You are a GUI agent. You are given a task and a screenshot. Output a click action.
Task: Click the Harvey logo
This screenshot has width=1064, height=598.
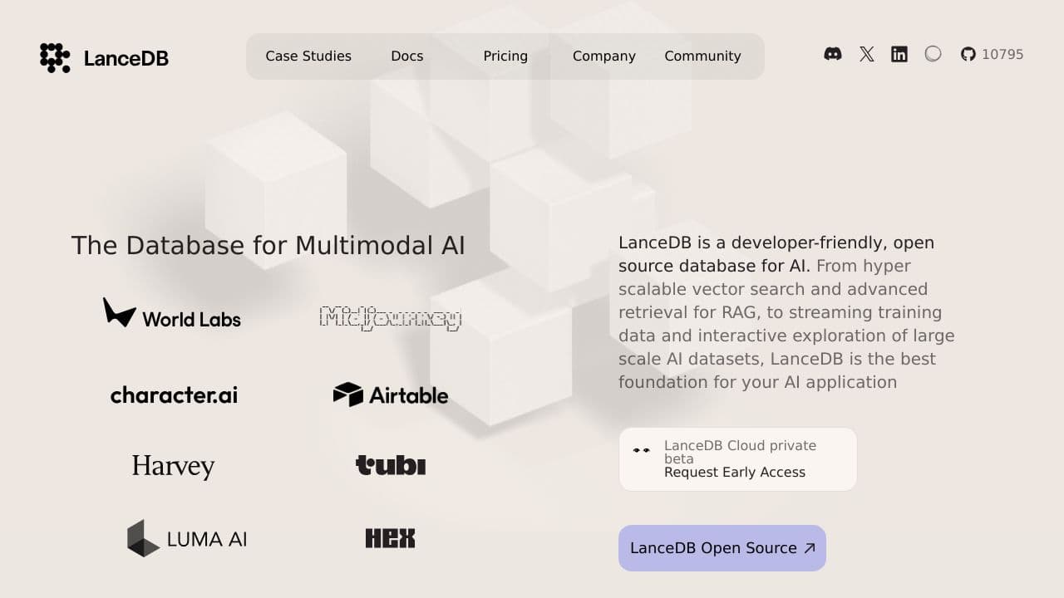click(x=173, y=466)
